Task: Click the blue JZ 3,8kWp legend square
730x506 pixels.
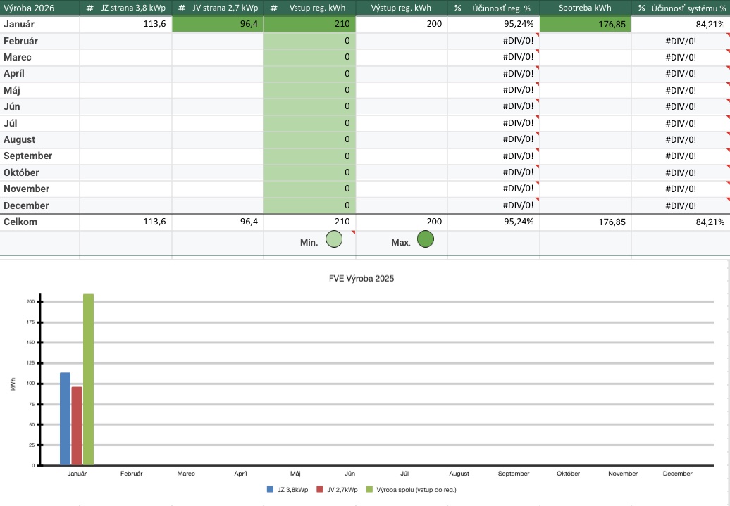Action: [x=270, y=489]
